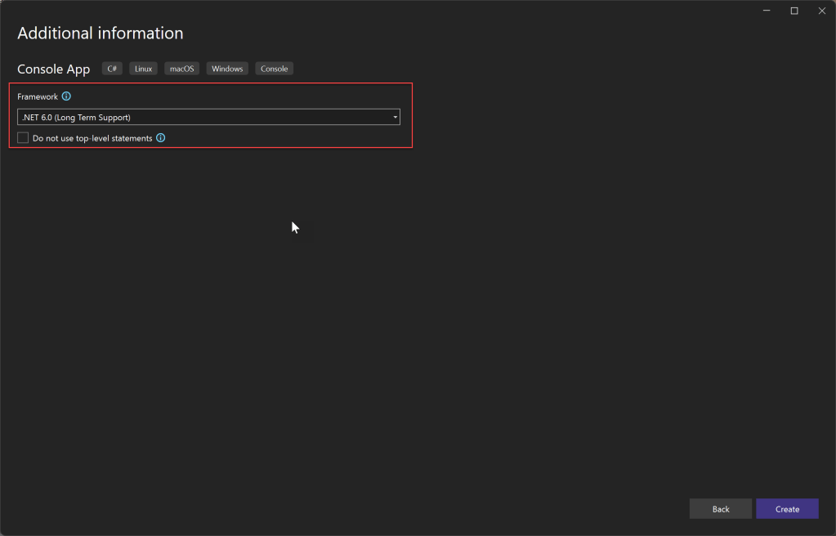Click the Windows platform tag
This screenshot has height=536, width=836.
(227, 69)
